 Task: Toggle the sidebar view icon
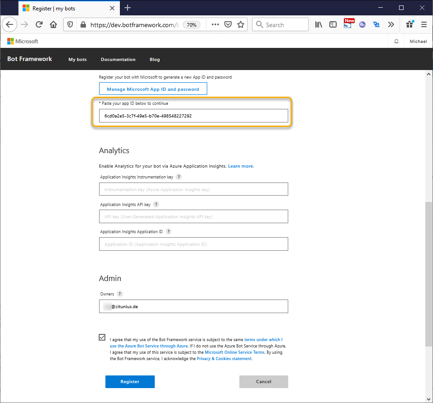pyautogui.click(x=333, y=24)
